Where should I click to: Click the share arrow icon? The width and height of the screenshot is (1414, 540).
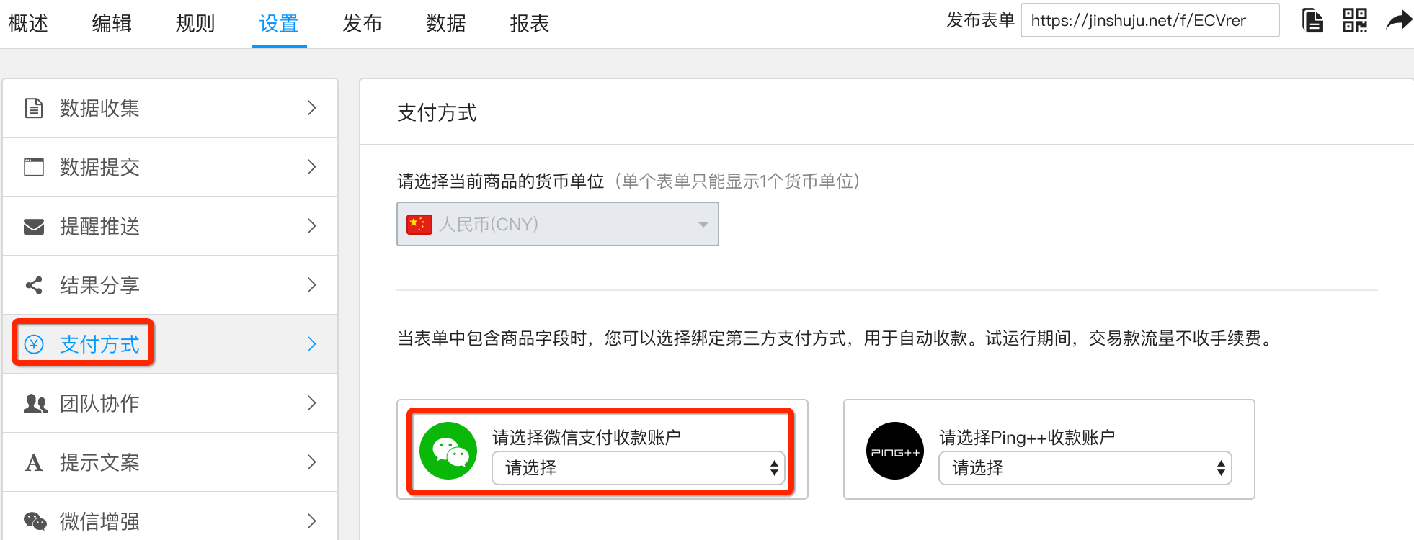(x=1398, y=20)
